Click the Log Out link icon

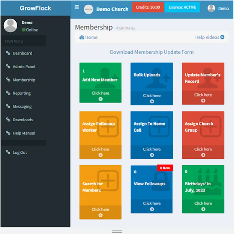tap(8, 152)
